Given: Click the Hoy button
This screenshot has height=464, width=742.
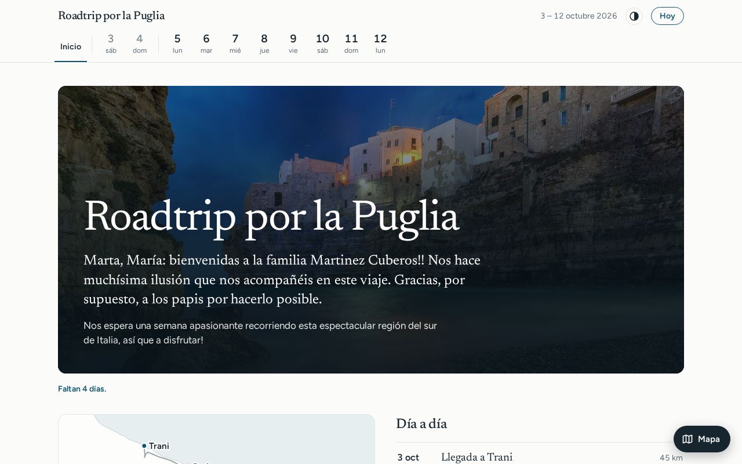Looking at the screenshot, I should coord(667,16).
